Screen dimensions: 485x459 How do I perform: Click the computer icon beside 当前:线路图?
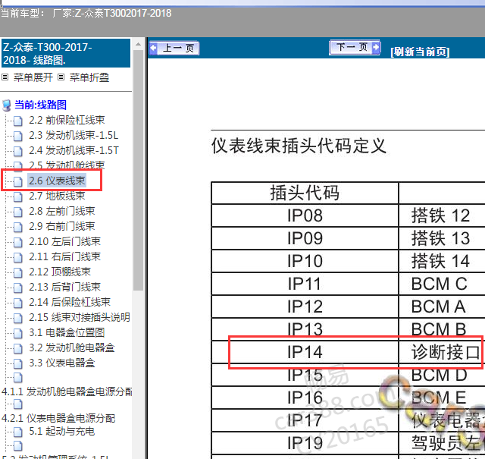coord(7,105)
